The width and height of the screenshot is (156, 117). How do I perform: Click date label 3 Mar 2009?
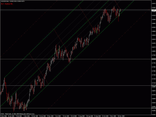[x=27, y=116]
